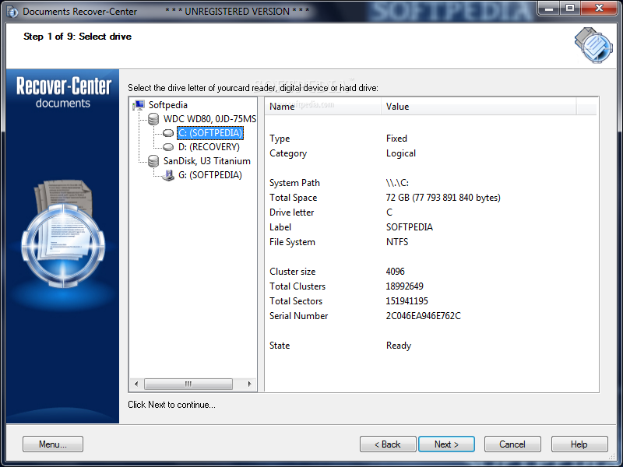
Task: Go to previous step with Back
Action: pyautogui.click(x=388, y=444)
